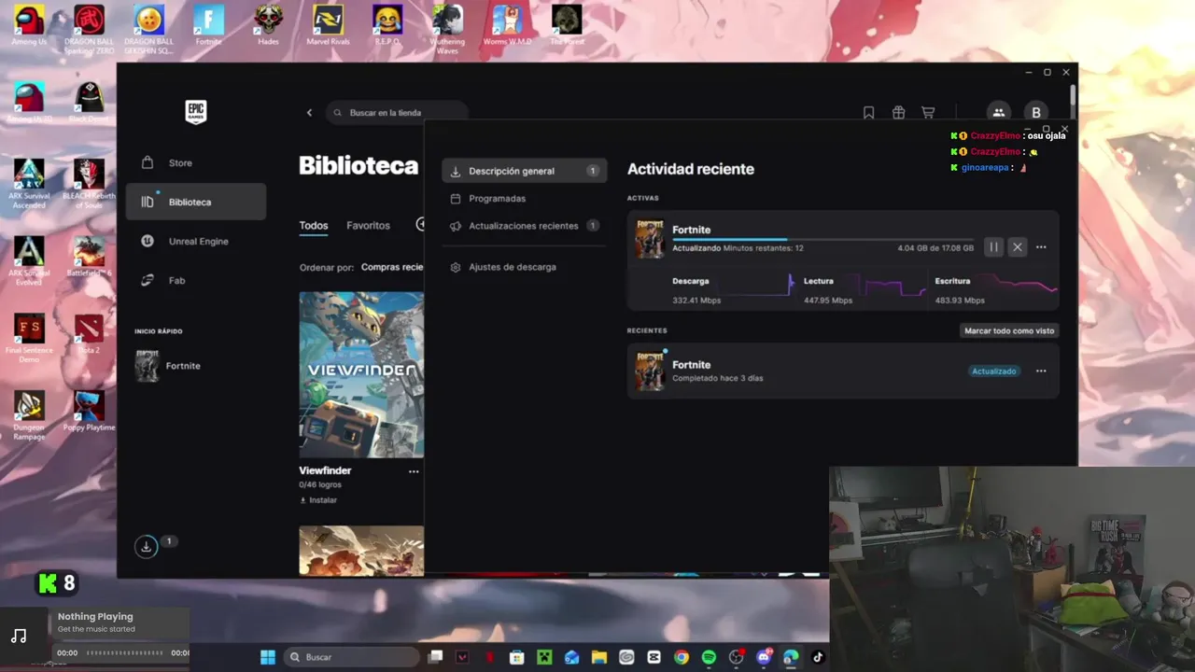1195x672 pixels.
Task: Select Programadas in downloads panel
Action: [524, 199]
